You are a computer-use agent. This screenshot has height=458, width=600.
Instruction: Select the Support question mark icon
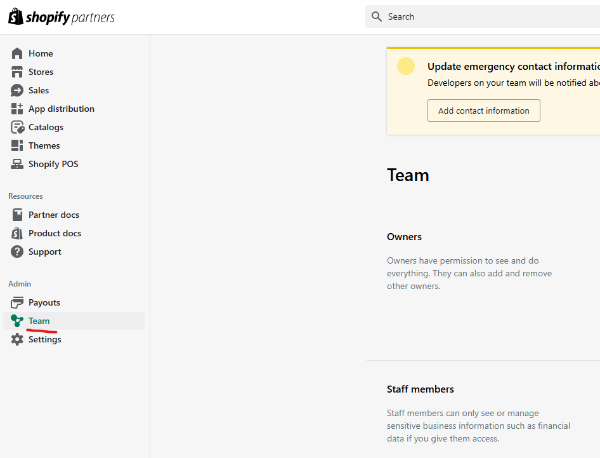click(x=17, y=251)
